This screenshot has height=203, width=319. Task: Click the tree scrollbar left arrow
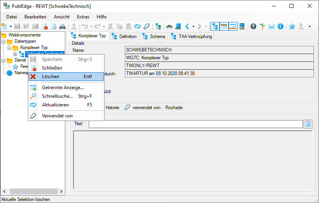tap(4, 191)
